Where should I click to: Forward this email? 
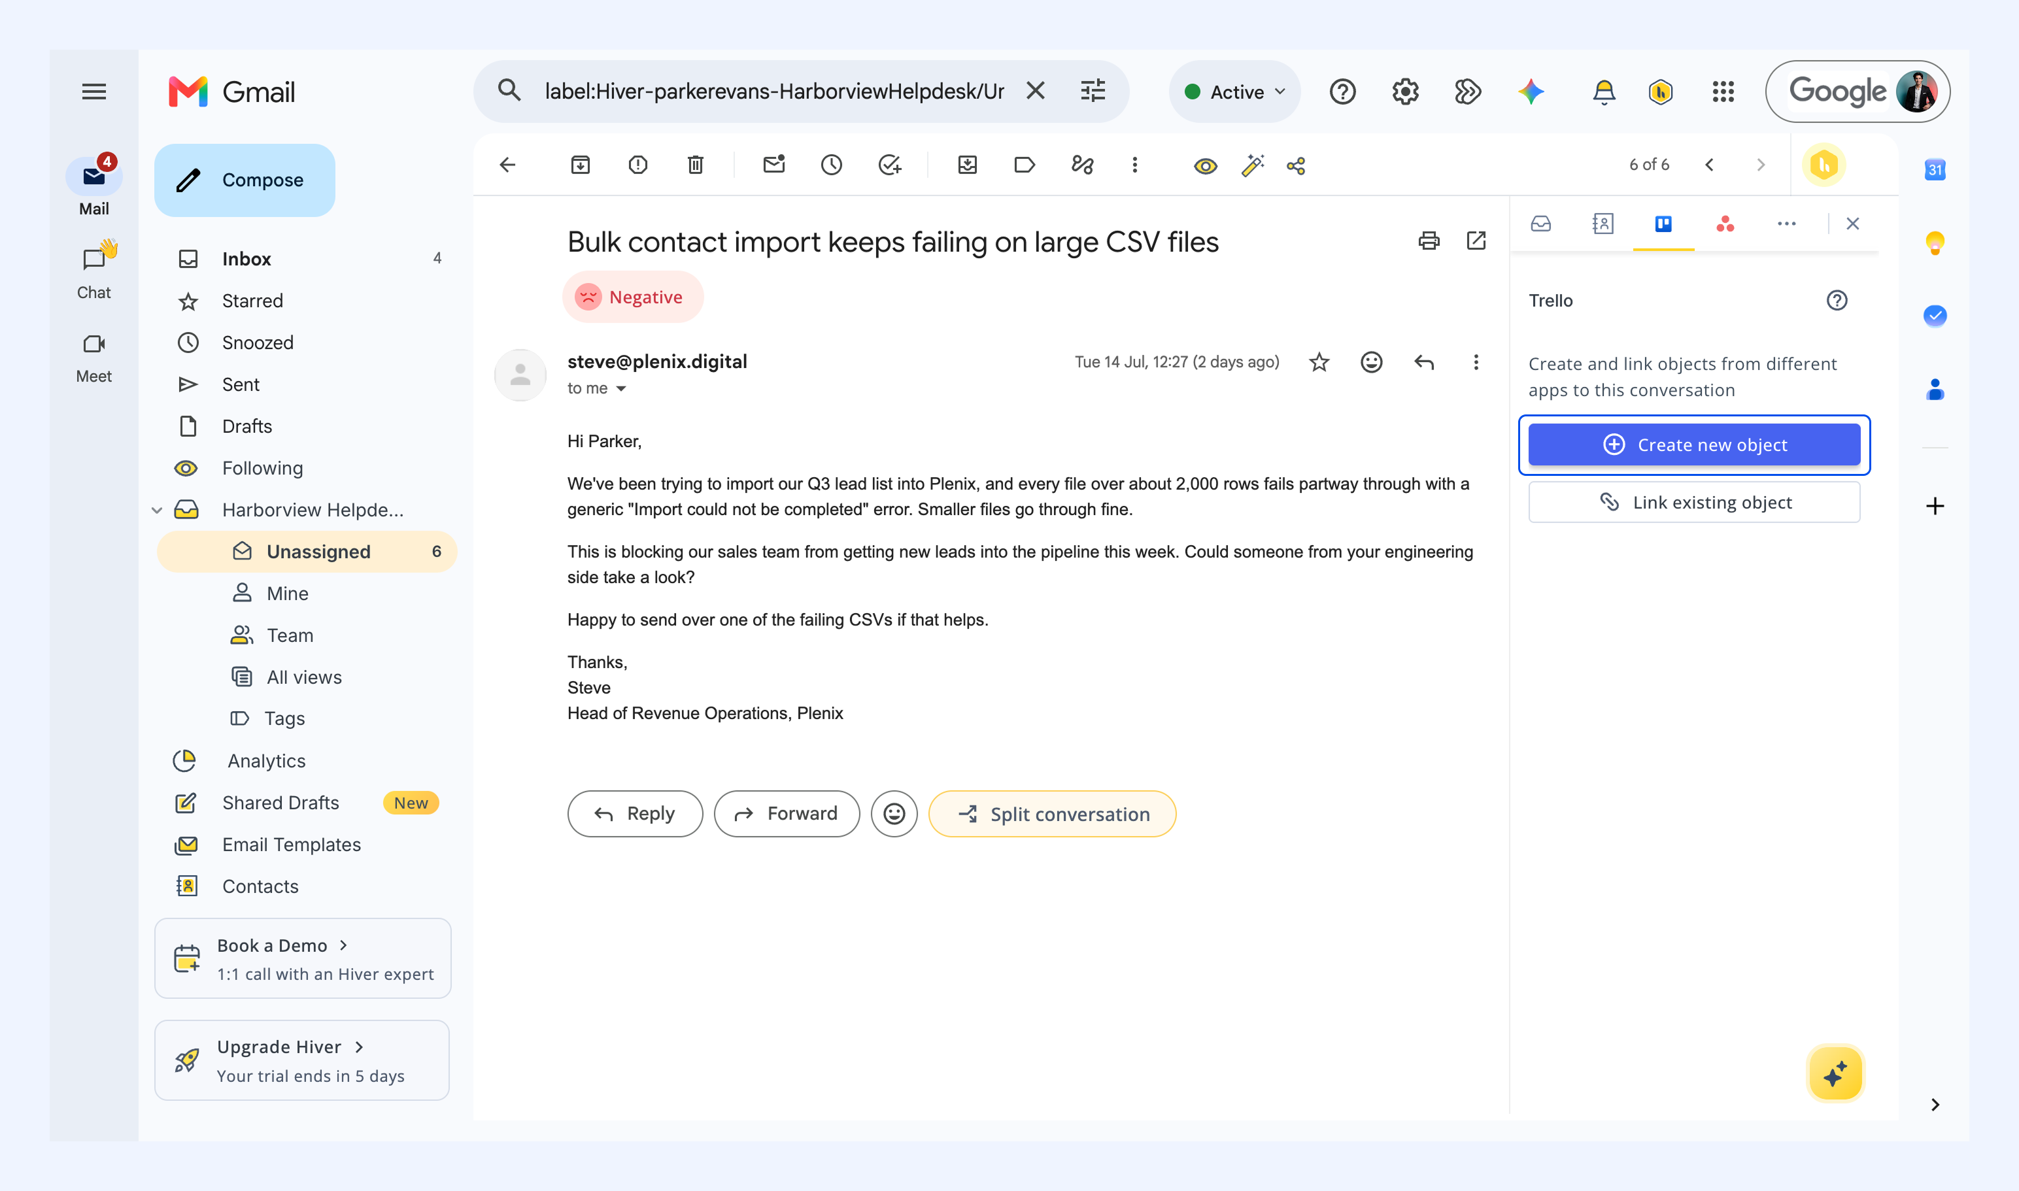coord(787,814)
